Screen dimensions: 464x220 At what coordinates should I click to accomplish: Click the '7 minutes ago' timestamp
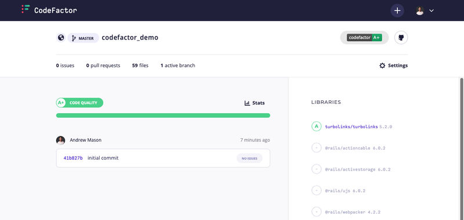(x=255, y=140)
